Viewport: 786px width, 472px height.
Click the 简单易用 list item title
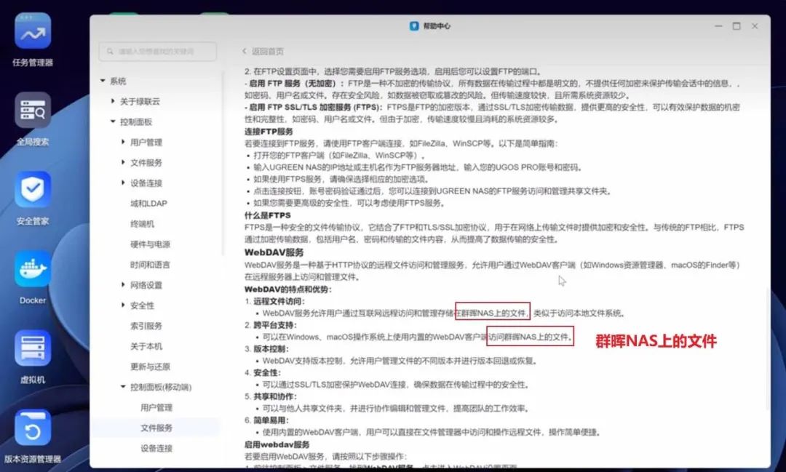point(271,420)
